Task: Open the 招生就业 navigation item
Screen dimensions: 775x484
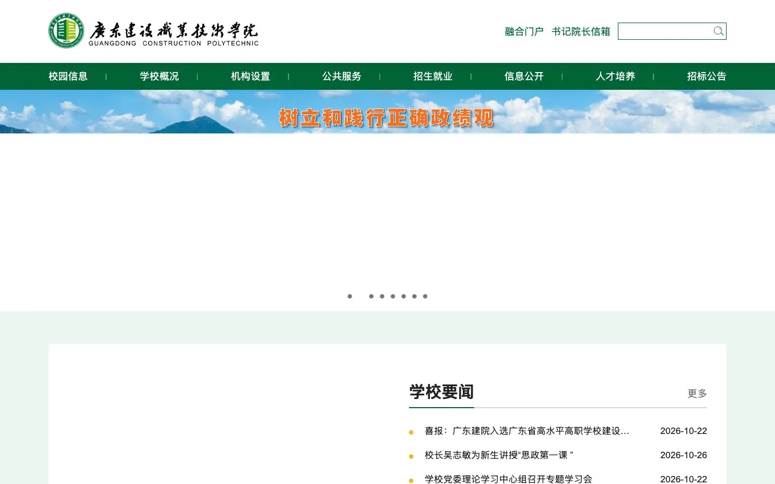Action: point(433,76)
